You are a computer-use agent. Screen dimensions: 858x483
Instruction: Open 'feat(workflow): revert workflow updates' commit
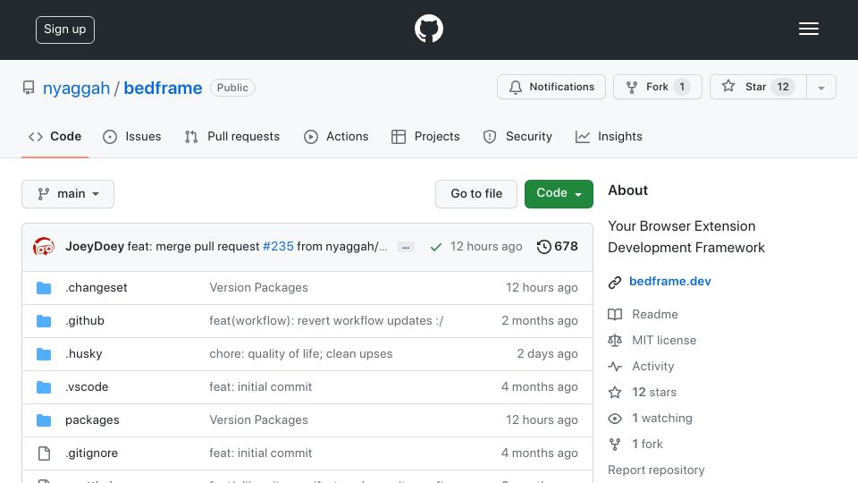point(326,321)
